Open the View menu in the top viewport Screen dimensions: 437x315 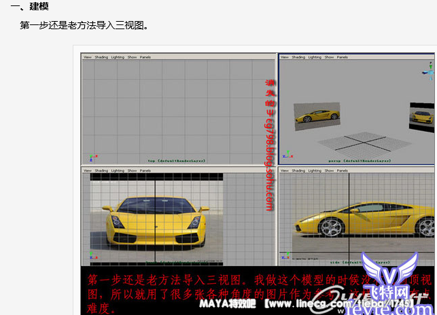87,57
